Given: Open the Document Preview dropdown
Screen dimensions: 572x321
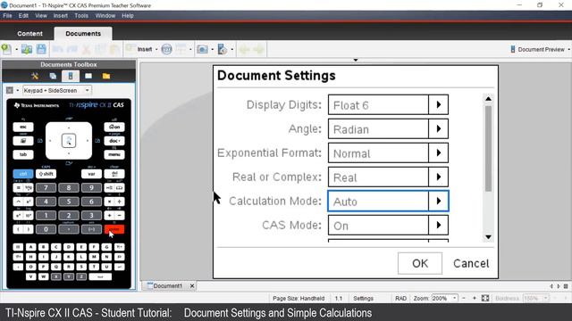Looking at the screenshot, I should coord(540,49).
